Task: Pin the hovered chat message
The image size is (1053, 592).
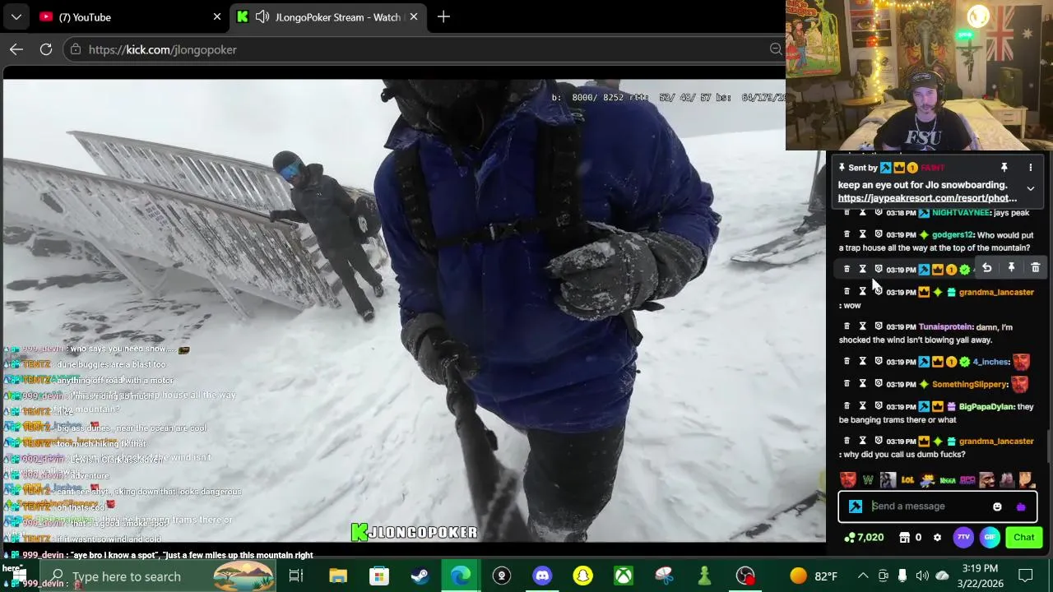Action: (x=1011, y=268)
